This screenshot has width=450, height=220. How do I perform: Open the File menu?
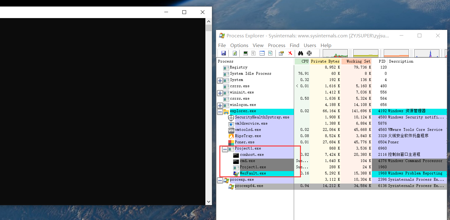pos(222,45)
